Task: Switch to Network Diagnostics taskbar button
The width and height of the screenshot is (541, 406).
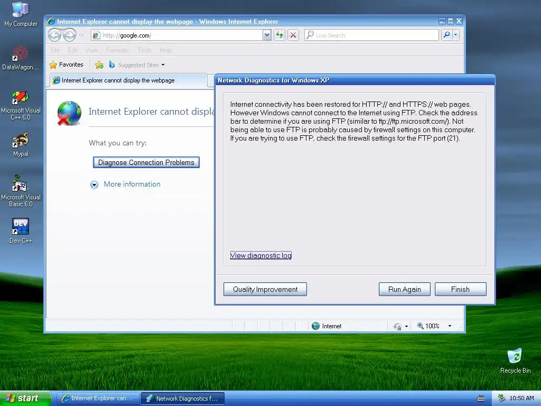Action: click(x=183, y=399)
